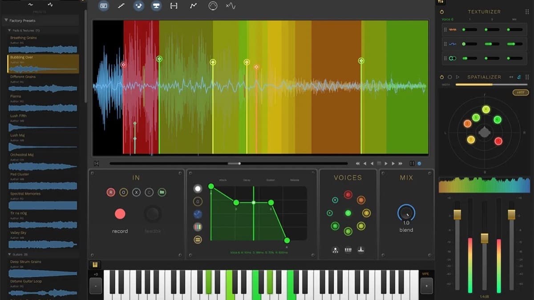Viewport: 534px width, 300px height.
Task: Select the striped color-bars envelope mode button
Action: [198, 227]
